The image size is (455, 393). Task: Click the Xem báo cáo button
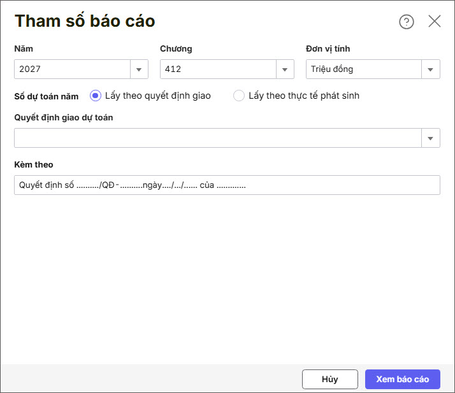402,379
